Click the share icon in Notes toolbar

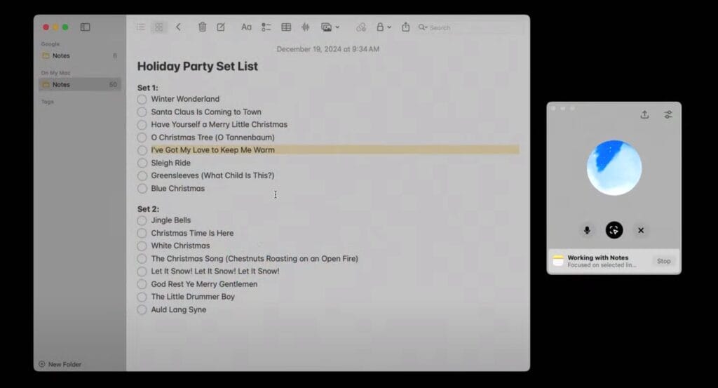(x=406, y=27)
